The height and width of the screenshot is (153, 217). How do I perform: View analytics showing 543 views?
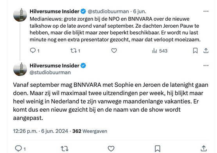[160, 51]
